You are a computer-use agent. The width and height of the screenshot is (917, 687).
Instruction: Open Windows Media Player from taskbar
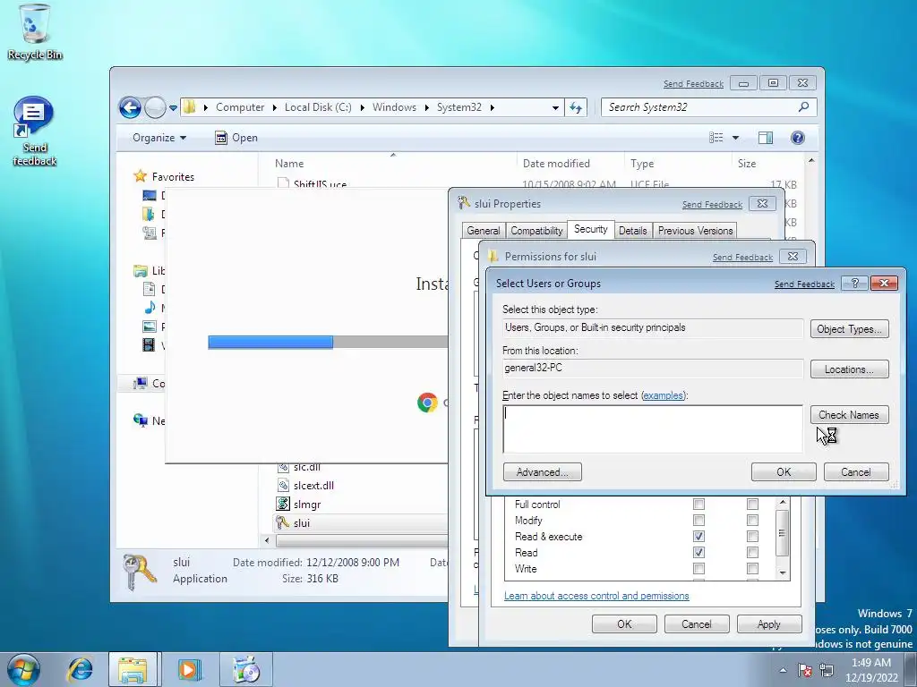[189, 669]
